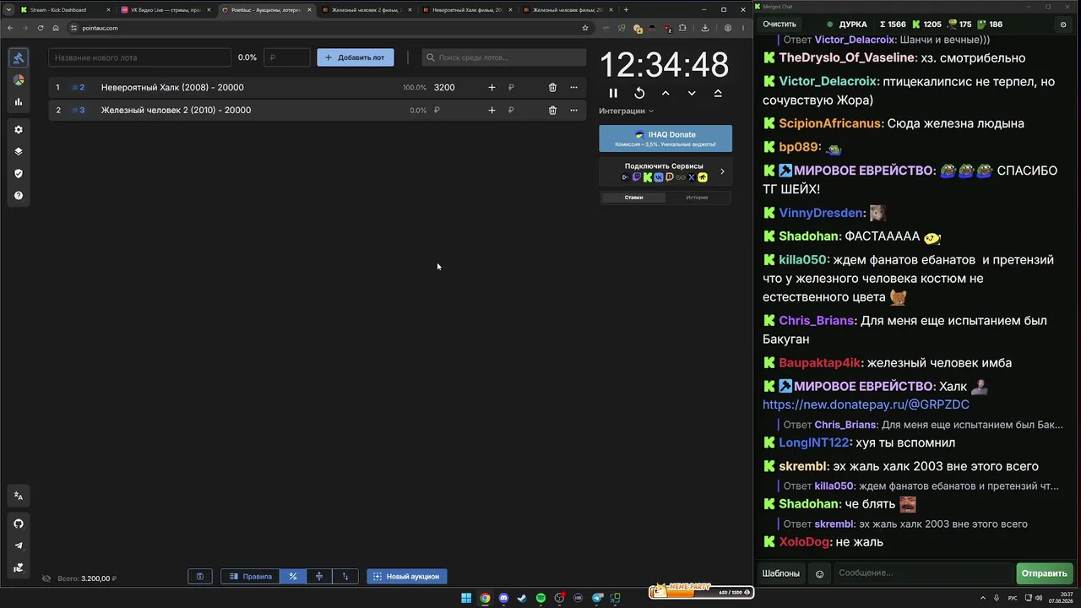Open a new browser tab
Screen dimensions: 1081x608
pyautogui.click(x=626, y=10)
